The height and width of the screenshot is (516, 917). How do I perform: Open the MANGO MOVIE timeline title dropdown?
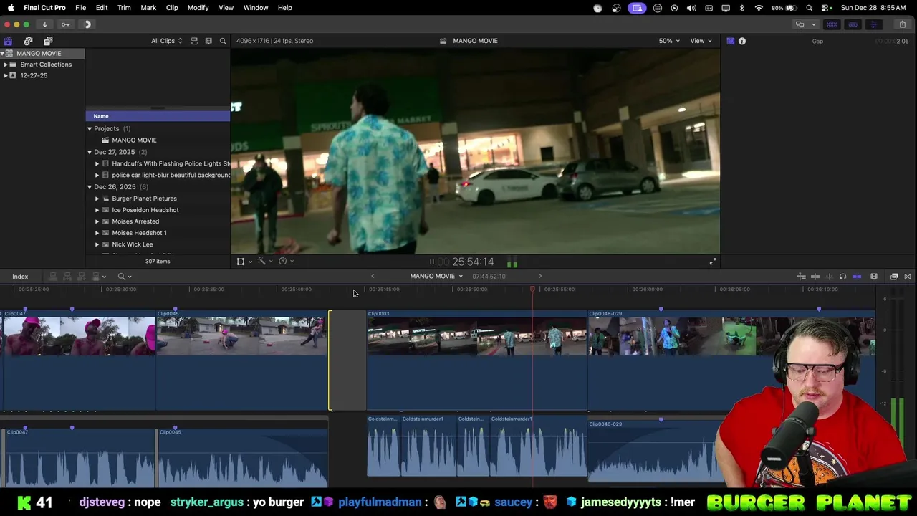point(436,276)
